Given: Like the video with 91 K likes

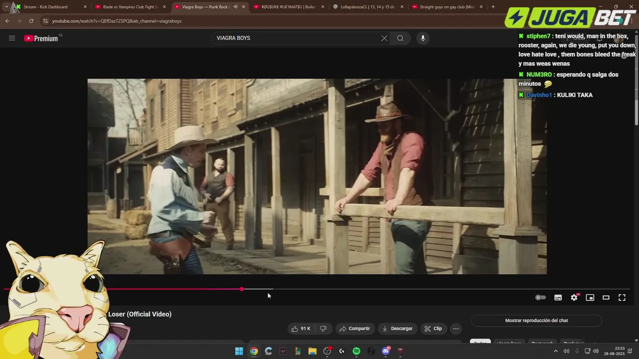Looking at the screenshot, I should point(301,329).
